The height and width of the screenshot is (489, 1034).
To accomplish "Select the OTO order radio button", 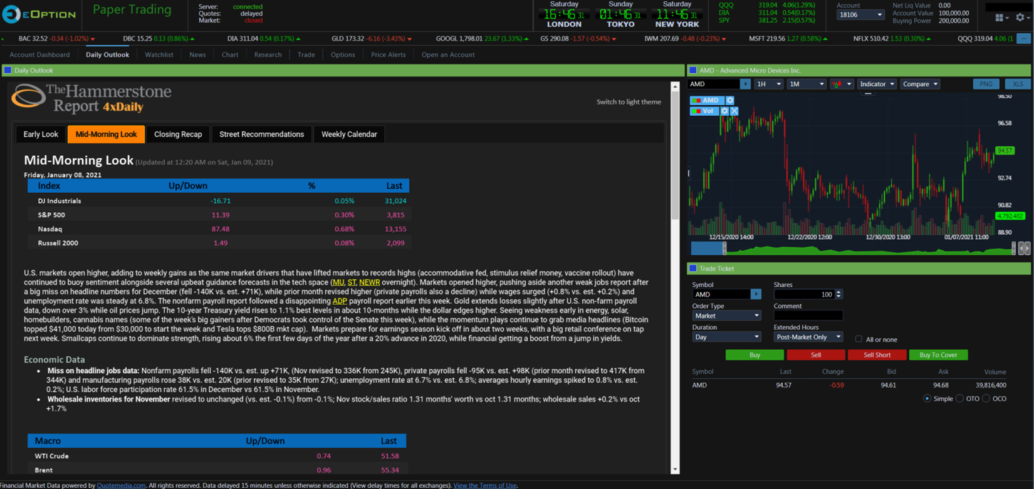I will pyautogui.click(x=959, y=398).
